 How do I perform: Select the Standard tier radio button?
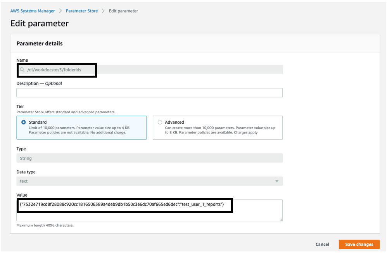[x=22, y=122]
